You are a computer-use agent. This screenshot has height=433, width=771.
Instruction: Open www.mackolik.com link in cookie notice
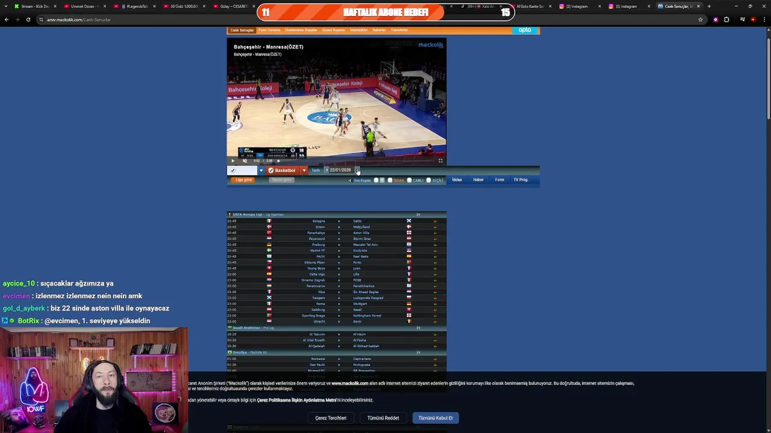click(x=350, y=383)
